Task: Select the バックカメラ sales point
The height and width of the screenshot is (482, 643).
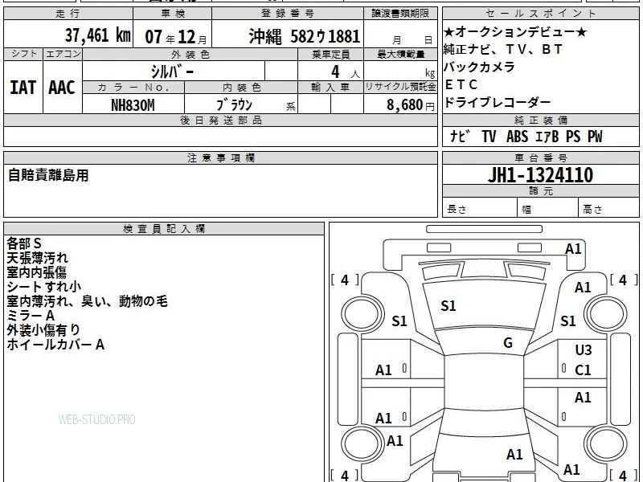Action: point(479,67)
